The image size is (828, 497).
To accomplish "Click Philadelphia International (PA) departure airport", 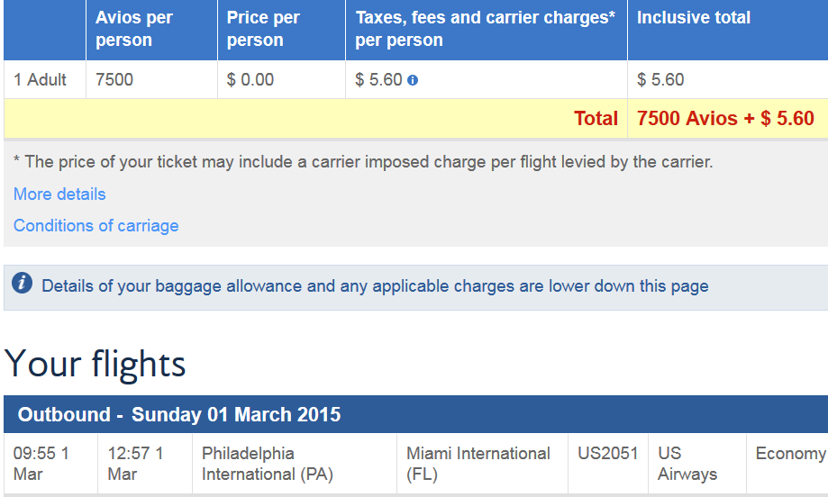I will (x=268, y=464).
